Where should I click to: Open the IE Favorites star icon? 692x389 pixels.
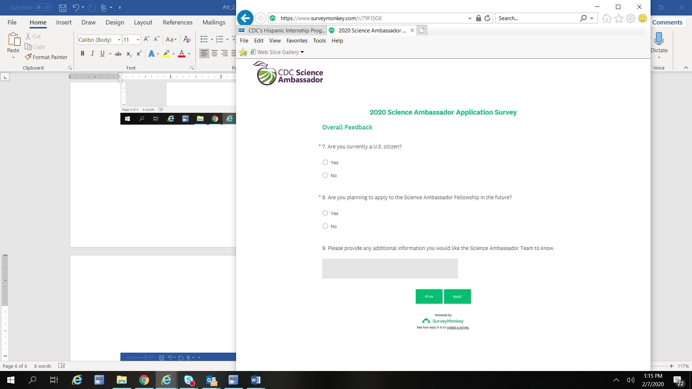click(618, 18)
